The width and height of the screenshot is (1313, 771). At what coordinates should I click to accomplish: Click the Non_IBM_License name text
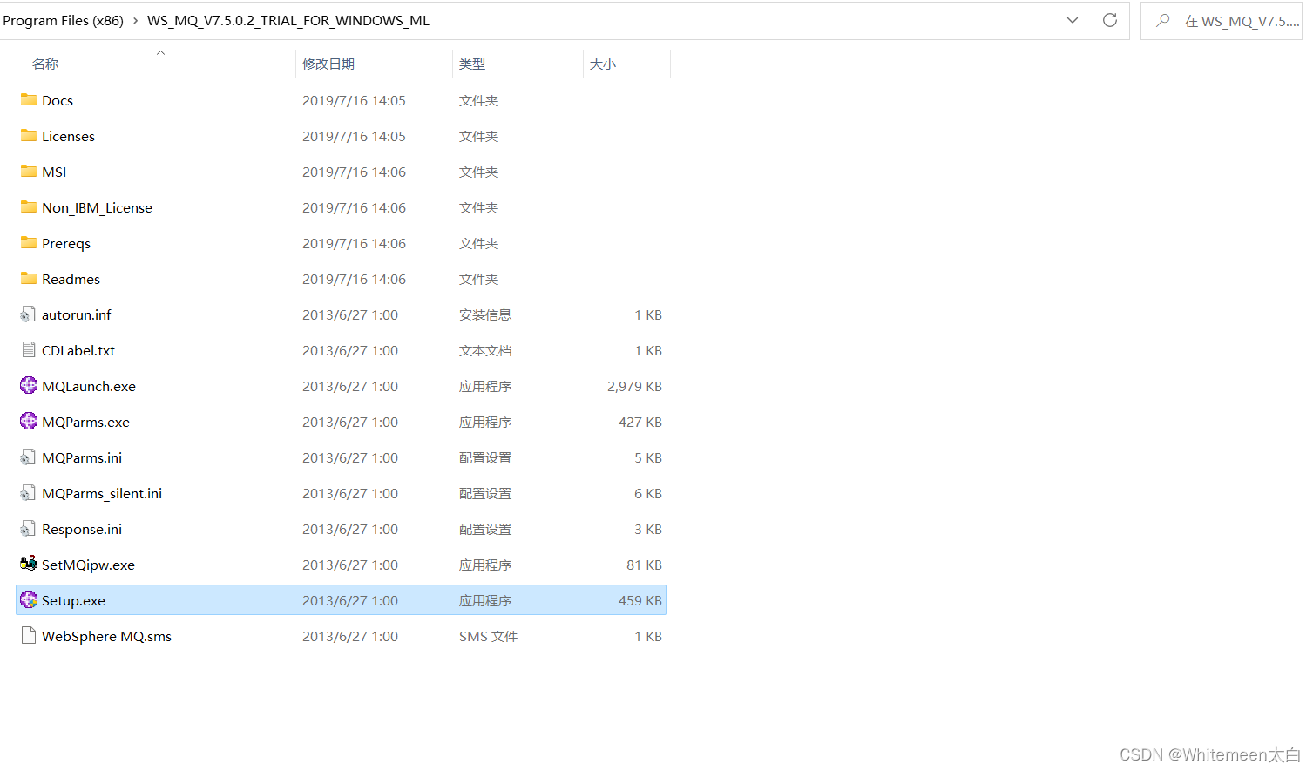point(97,207)
